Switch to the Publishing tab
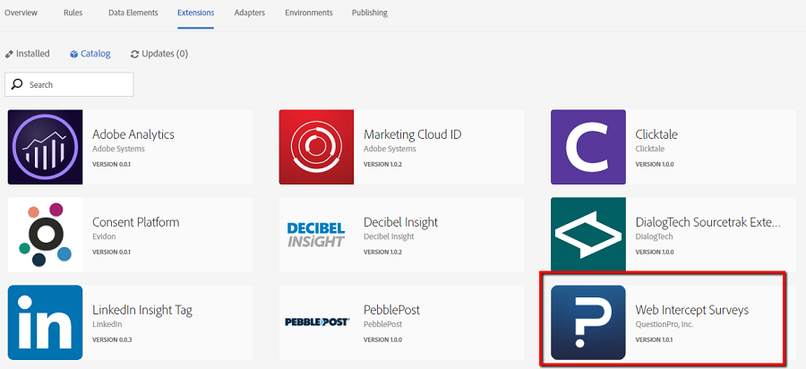Screen dimensions: 806x369 (370, 13)
